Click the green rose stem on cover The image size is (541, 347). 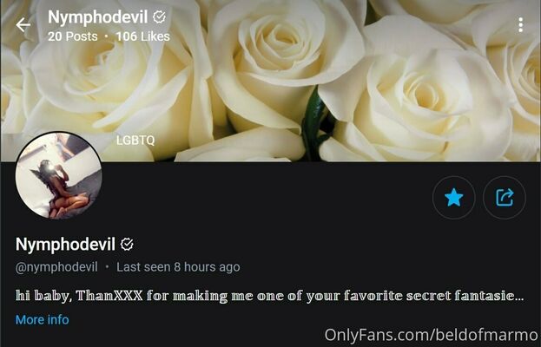pyautogui.click(x=314, y=126)
